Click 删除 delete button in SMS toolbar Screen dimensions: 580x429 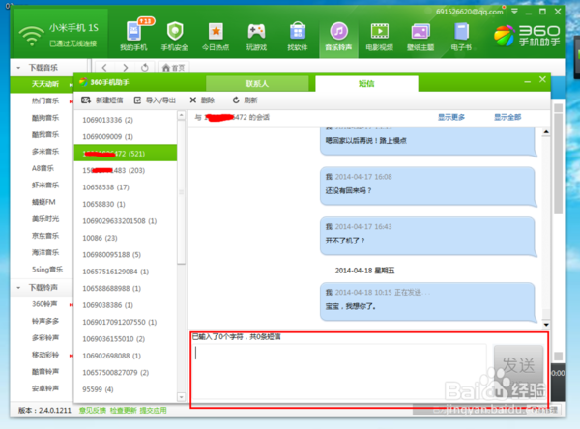(202, 100)
